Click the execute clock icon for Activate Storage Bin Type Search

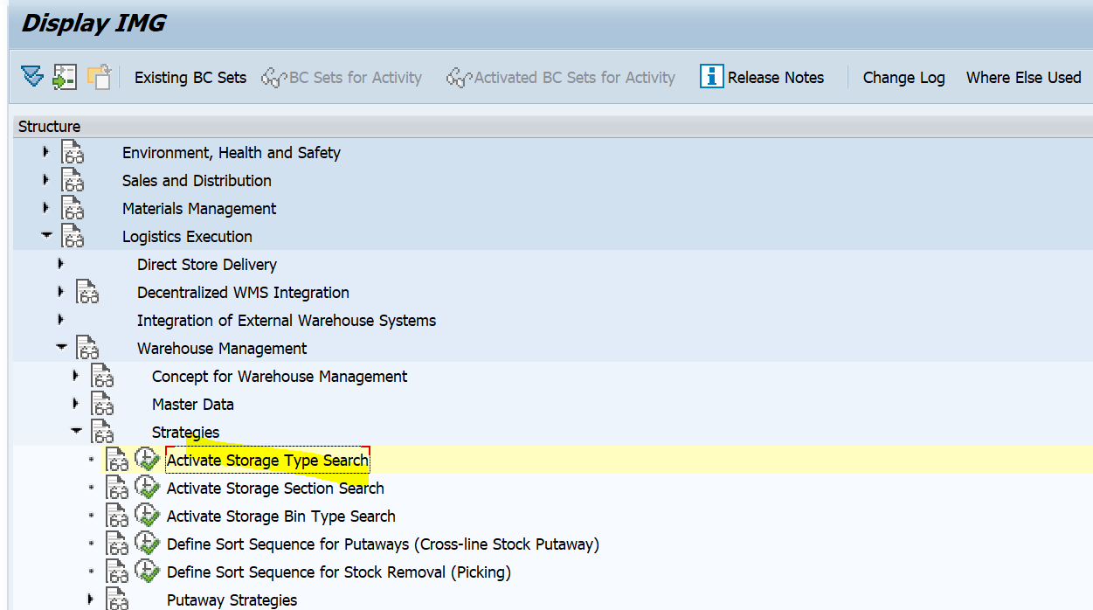pos(148,516)
